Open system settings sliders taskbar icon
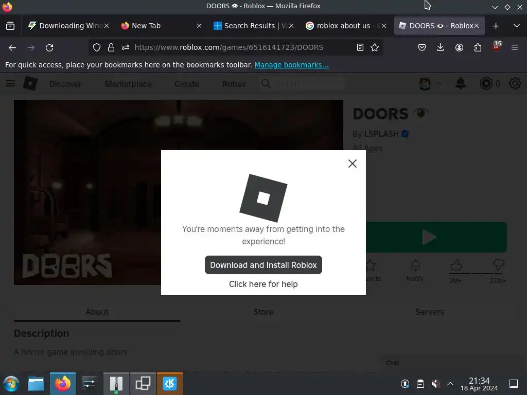This screenshot has width=527, height=395. click(x=90, y=384)
